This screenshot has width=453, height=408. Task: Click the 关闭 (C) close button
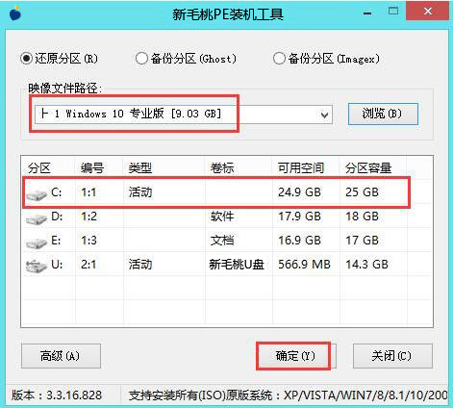(392, 356)
